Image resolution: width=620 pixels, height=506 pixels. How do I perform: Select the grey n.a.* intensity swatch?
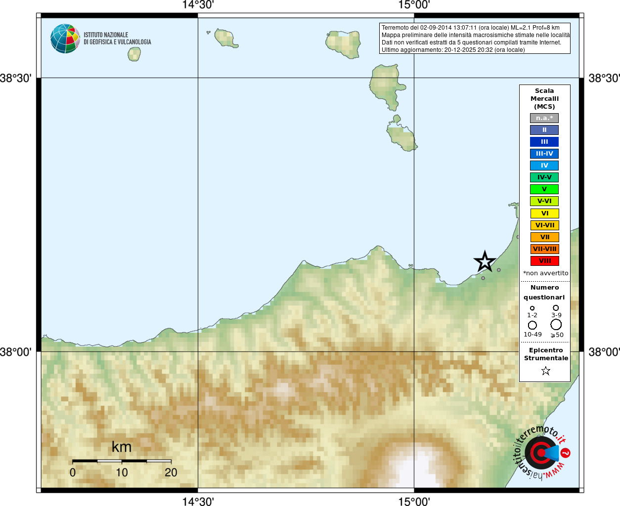pyautogui.click(x=544, y=118)
